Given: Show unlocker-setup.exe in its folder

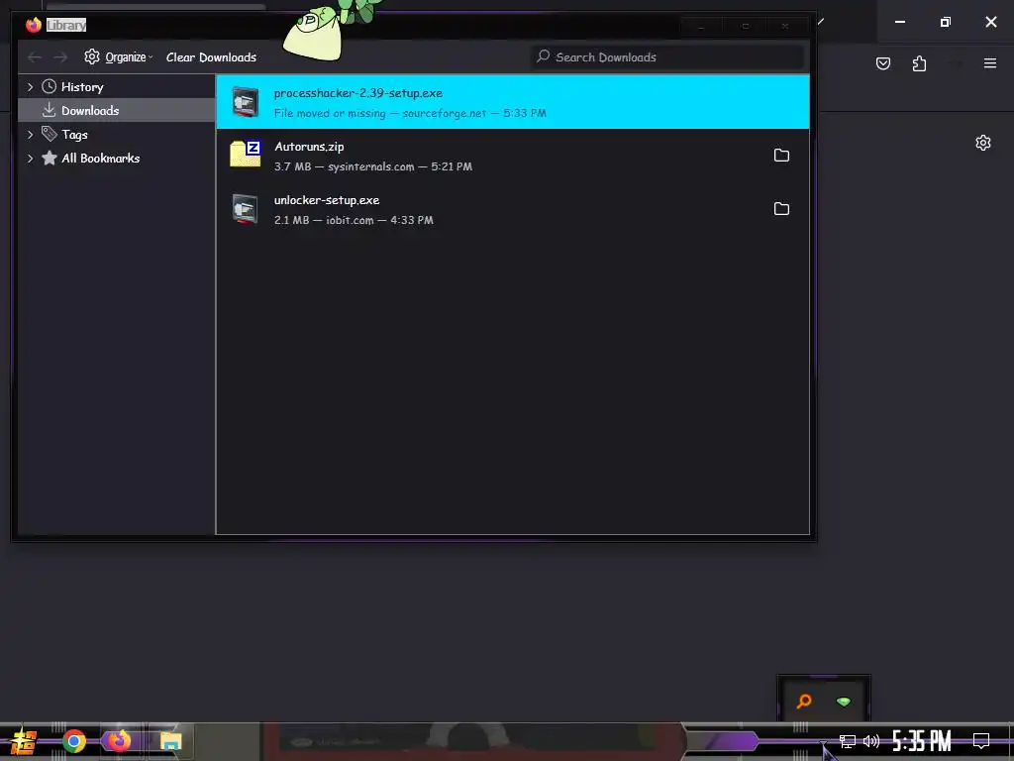Looking at the screenshot, I should [x=781, y=209].
